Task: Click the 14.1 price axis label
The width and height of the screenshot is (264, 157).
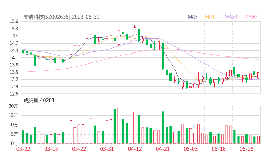Action: [x=14, y=57]
